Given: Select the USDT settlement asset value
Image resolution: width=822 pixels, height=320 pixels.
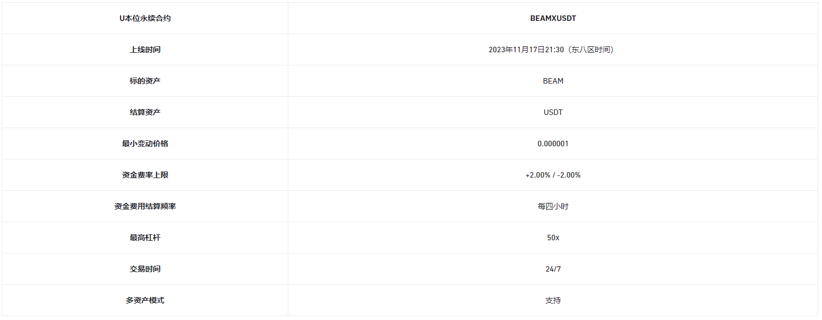Looking at the screenshot, I should pyautogui.click(x=553, y=112).
